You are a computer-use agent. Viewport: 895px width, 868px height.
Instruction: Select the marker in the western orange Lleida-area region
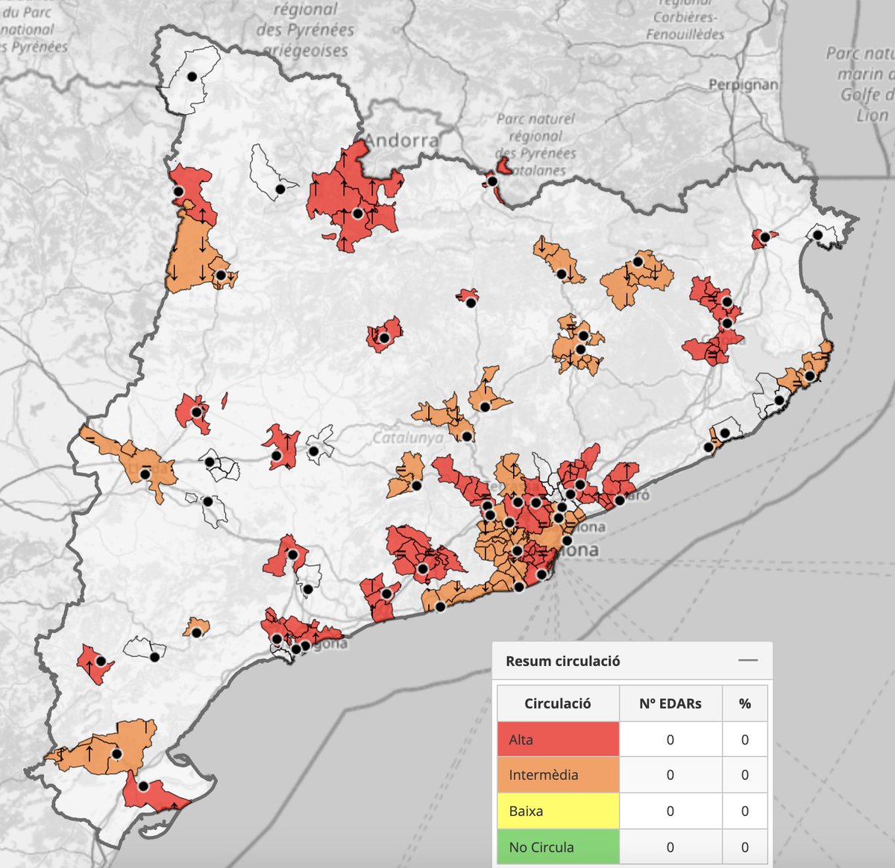point(145,473)
